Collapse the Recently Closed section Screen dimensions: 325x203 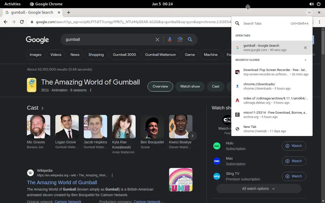tap(305, 60)
